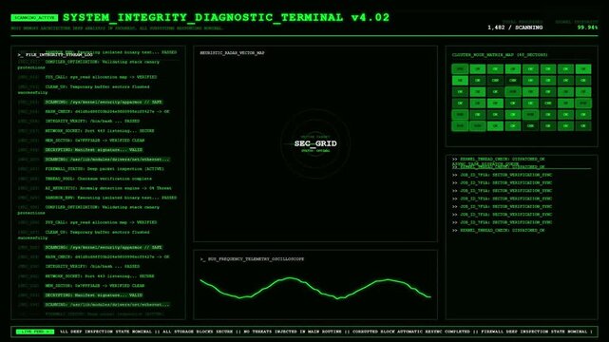Click the SCANNING ACTIVE status badge
The image size is (609, 342).
[34, 18]
